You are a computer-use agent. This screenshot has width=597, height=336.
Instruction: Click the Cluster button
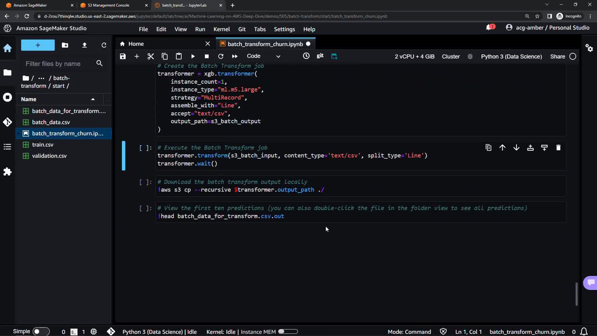coord(451,57)
